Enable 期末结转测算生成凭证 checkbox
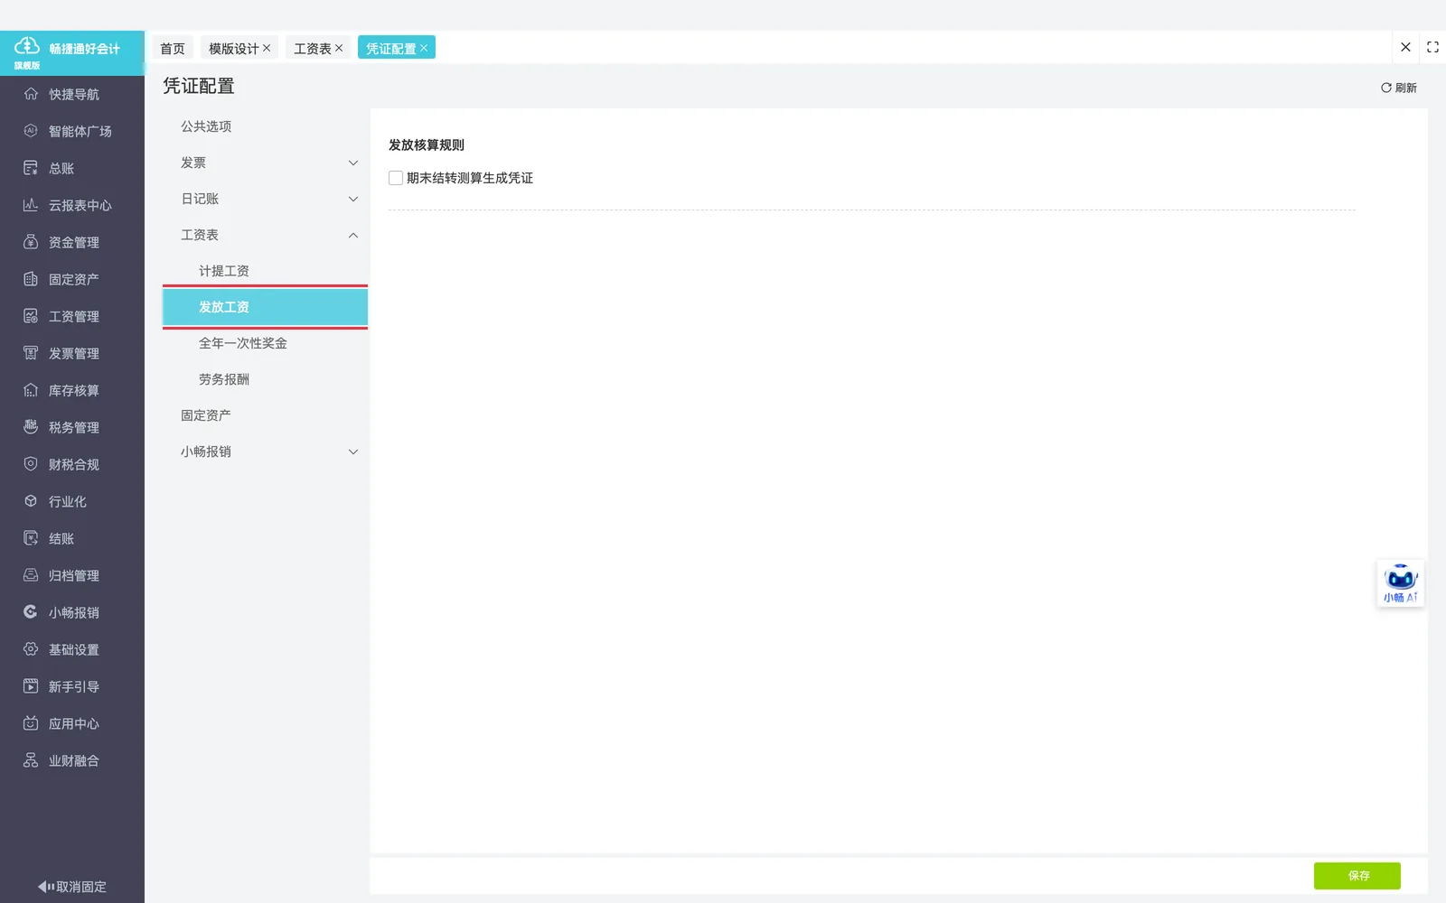Screen dimensions: 1446x903 396,178
